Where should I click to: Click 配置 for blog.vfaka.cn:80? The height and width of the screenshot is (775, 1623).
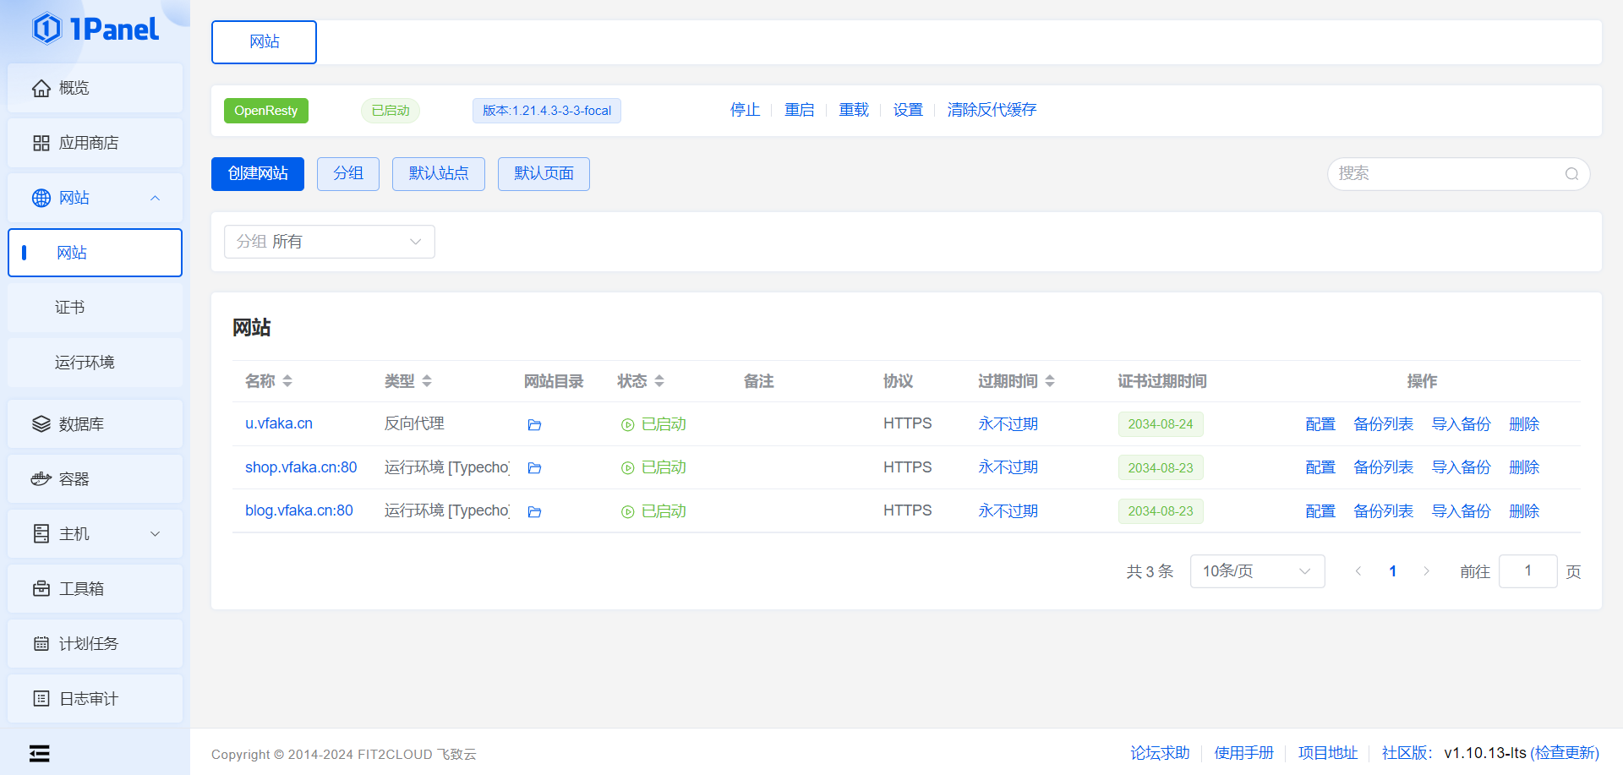click(1320, 511)
